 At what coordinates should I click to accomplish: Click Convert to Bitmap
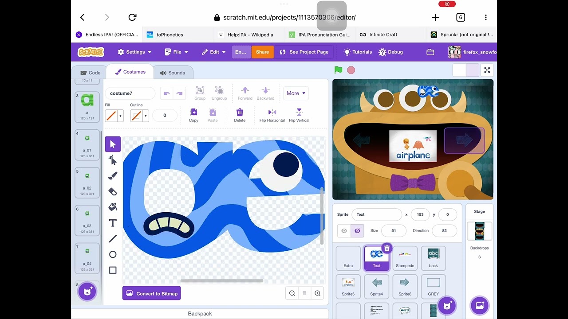coord(152,293)
